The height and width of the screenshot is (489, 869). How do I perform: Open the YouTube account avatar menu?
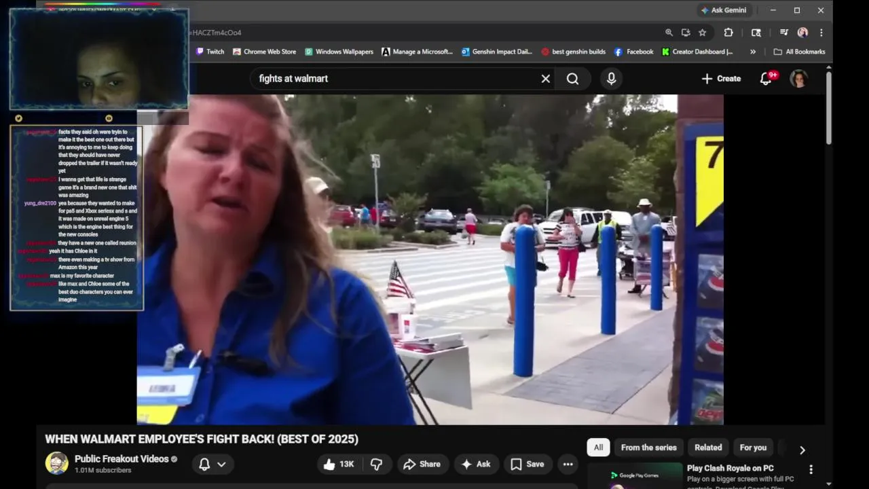point(798,79)
